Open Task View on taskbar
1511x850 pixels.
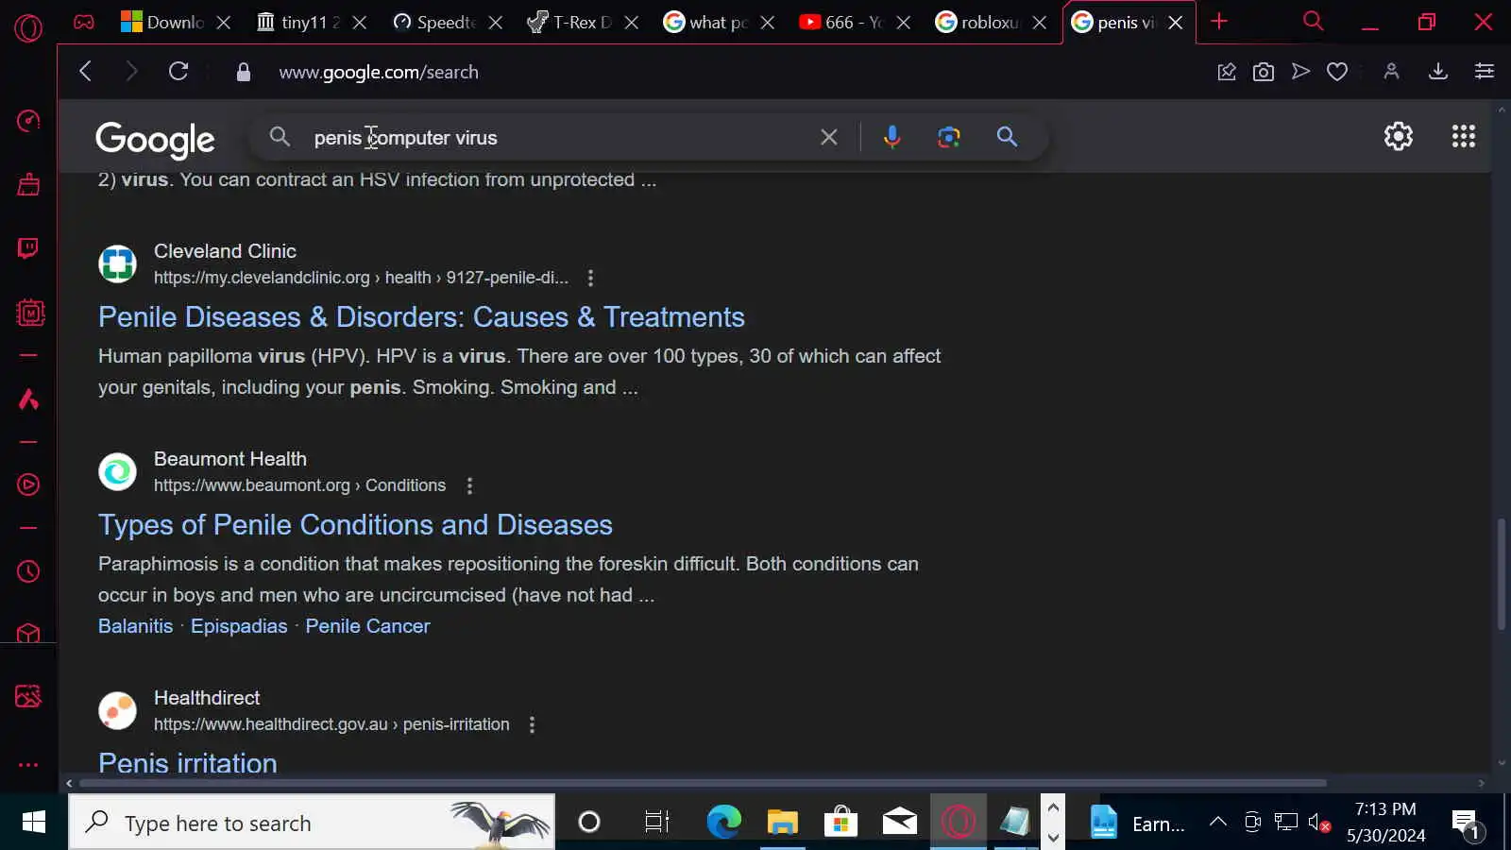[656, 822]
